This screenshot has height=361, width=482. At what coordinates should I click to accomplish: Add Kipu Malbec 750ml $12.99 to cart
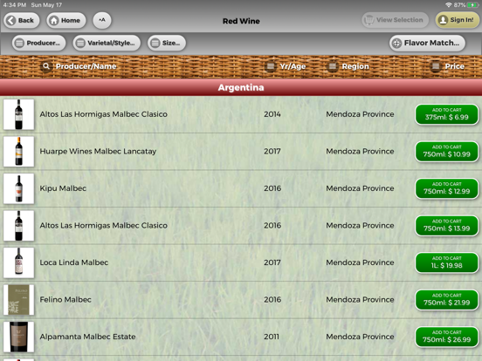tap(447, 188)
